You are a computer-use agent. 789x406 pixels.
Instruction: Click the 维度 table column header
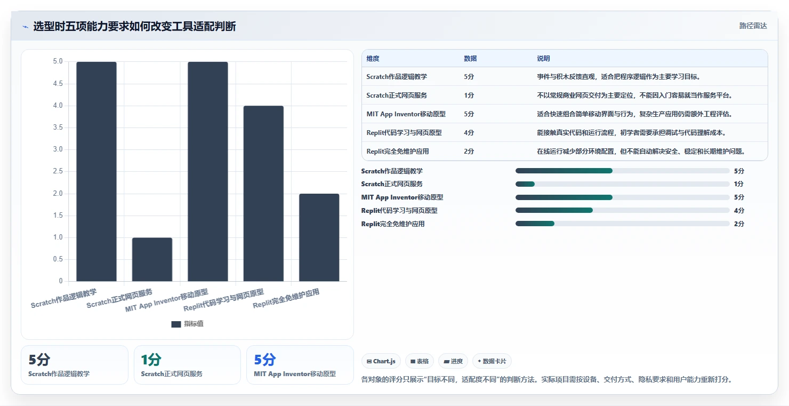(x=373, y=59)
